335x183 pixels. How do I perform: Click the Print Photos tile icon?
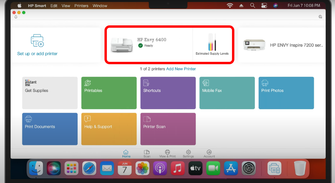(265, 83)
